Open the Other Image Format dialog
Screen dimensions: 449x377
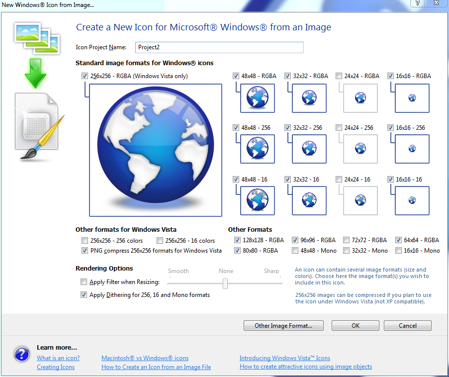(x=283, y=325)
